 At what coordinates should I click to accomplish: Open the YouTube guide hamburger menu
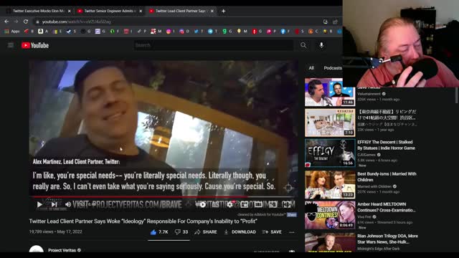click(x=11, y=45)
